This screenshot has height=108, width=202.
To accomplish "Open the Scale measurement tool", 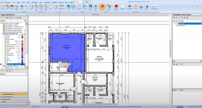I will tap(56, 7).
